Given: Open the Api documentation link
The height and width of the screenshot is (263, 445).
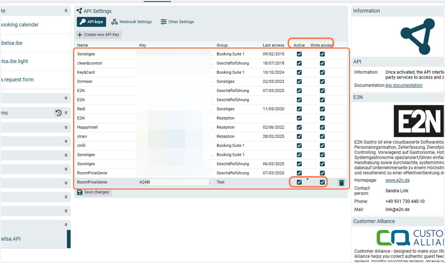Looking at the screenshot, I should point(404,85).
